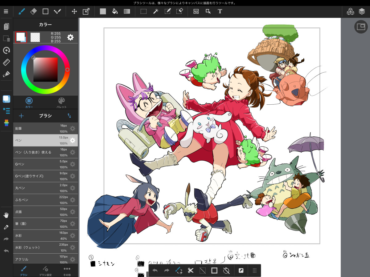This screenshot has height=277, width=370.
Task: Select the white foreground color swatch
Action: click(21, 37)
